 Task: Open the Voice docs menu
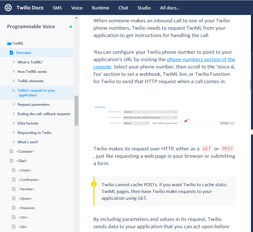coord(77,8)
